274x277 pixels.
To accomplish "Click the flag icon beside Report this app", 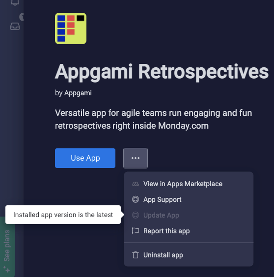I will 136,231.
